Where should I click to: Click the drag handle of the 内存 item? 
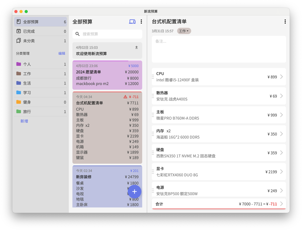pyautogui.click(x=153, y=134)
